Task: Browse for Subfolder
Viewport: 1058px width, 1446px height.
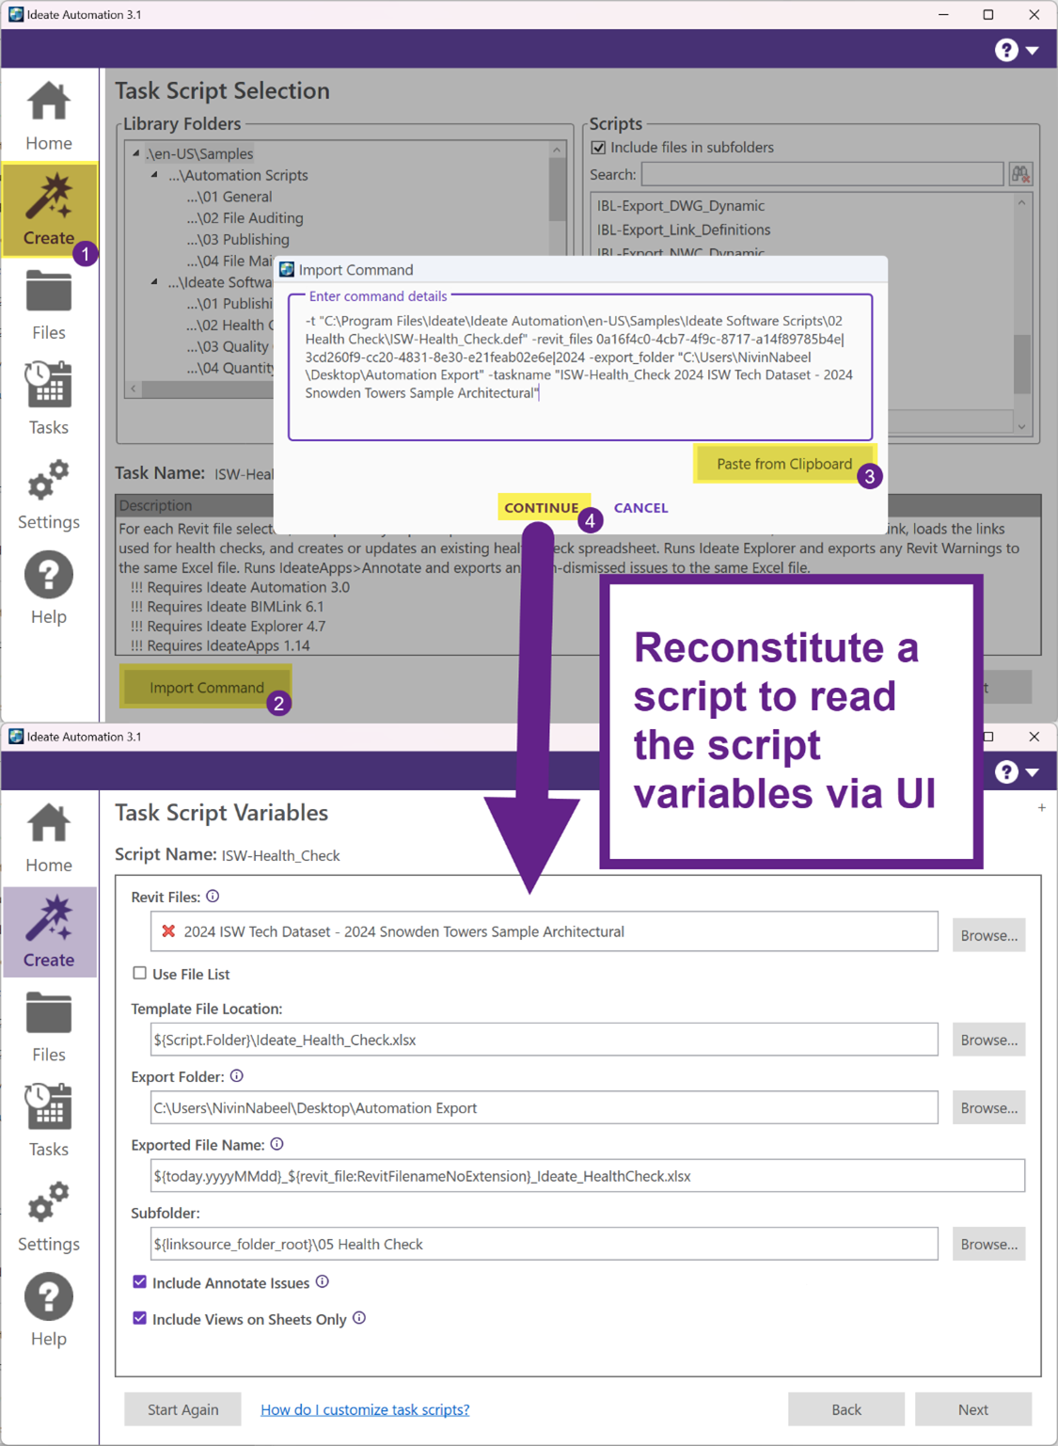Action: [x=988, y=1244]
